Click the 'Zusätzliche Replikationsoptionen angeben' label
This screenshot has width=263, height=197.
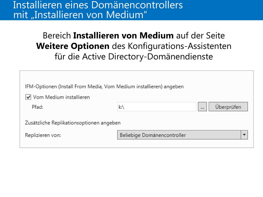point(73,123)
